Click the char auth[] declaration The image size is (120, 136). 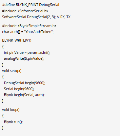tap(28, 32)
